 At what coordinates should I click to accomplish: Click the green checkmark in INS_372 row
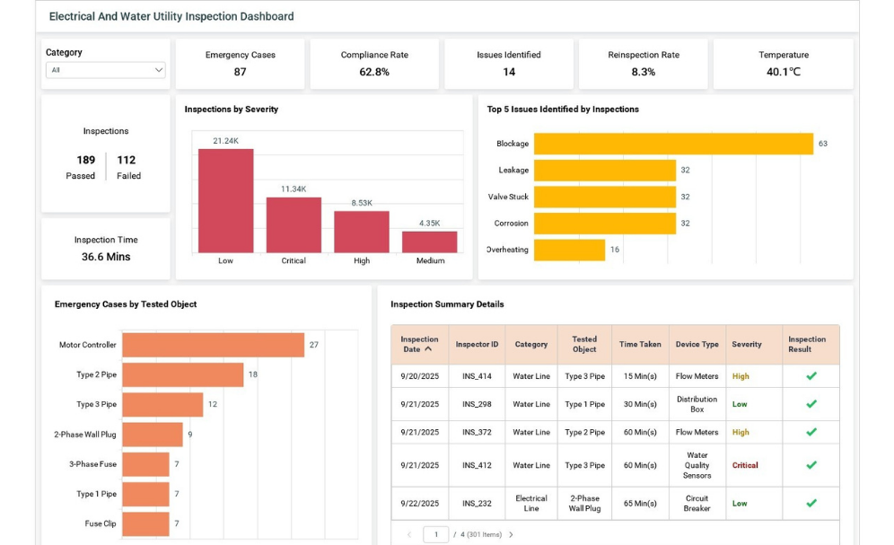[x=811, y=432]
